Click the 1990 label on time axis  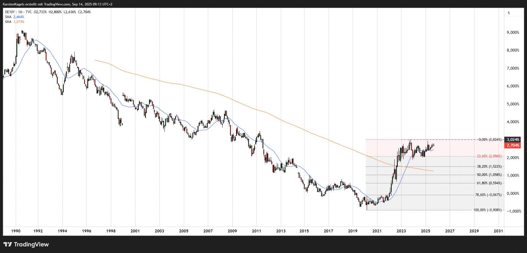(16, 231)
